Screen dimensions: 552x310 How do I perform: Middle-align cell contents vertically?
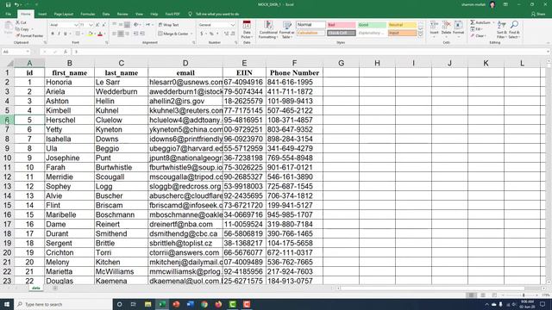click(x=121, y=25)
